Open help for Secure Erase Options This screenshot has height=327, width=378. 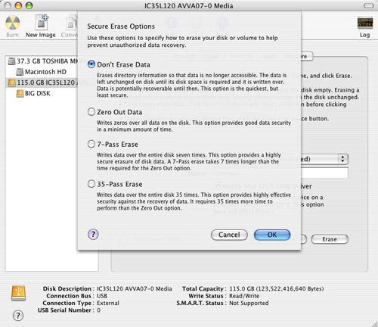(x=93, y=235)
